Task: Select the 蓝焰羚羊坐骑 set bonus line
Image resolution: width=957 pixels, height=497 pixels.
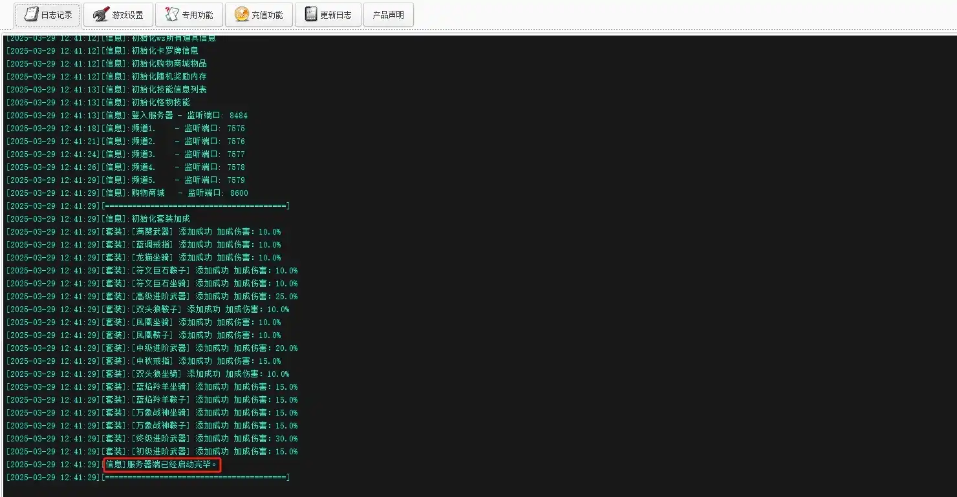Action: pyautogui.click(x=151, y=386)
